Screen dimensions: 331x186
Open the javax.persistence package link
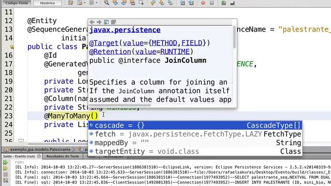pos(125,30)
